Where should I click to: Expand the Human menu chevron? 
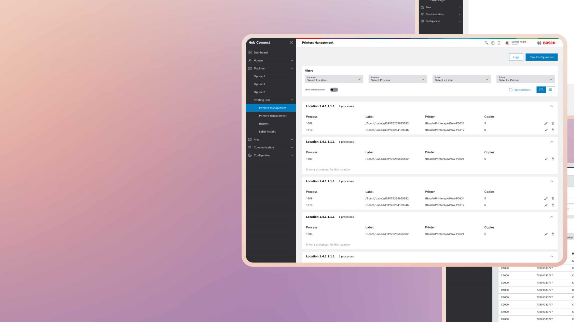coord(292,60)
